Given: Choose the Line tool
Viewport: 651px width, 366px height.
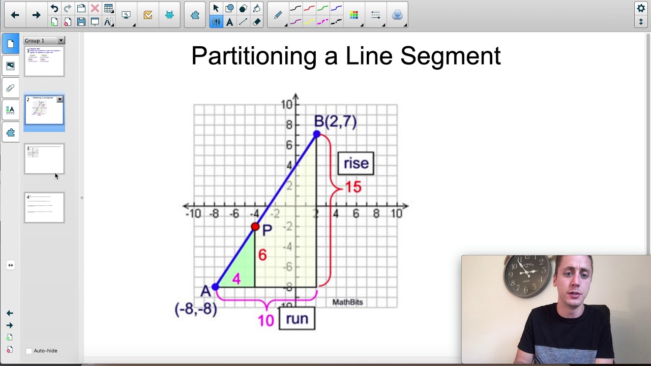Looking at the screenshot, I should (243, 22).
